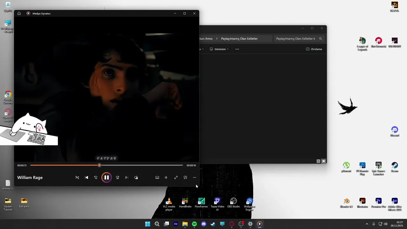This screenshot has width=407, height=229.
Task: Select the Steam desktop icon
Action: click(x=395, y=167)
